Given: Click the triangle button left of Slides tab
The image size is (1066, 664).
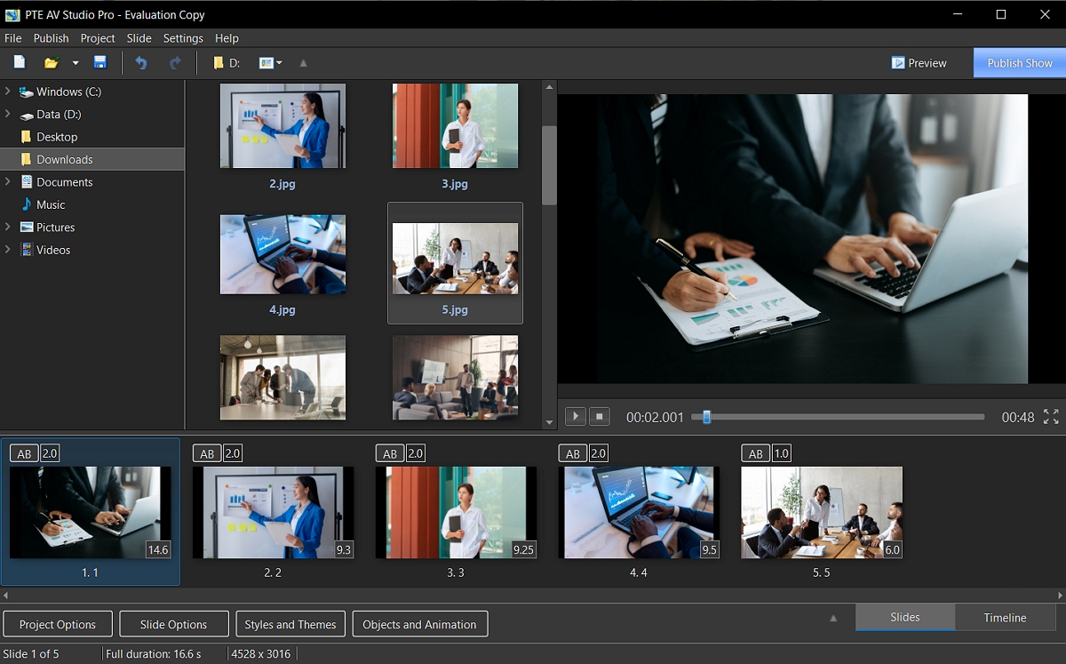Looking at the screenshot, I should pyautogui.click(x=833, y=618).
